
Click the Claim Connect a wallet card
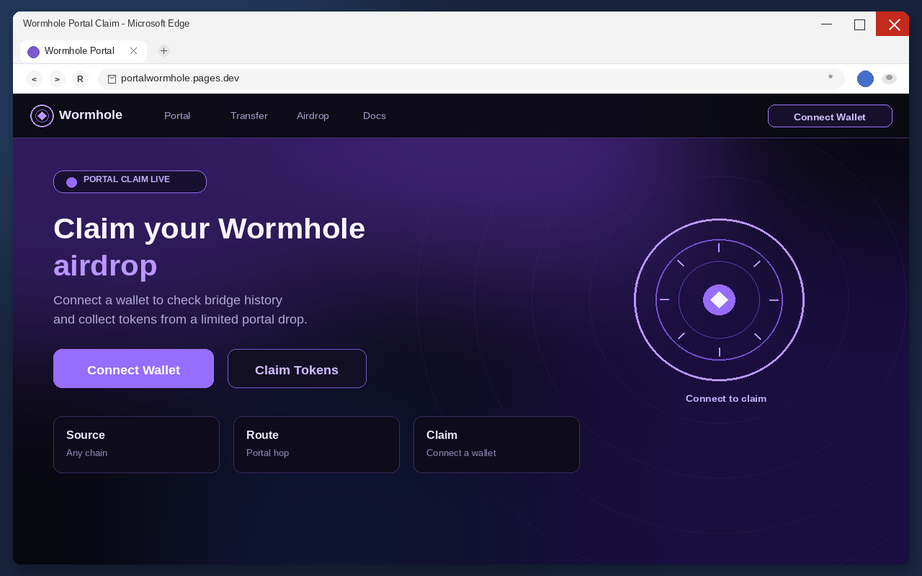496,444
